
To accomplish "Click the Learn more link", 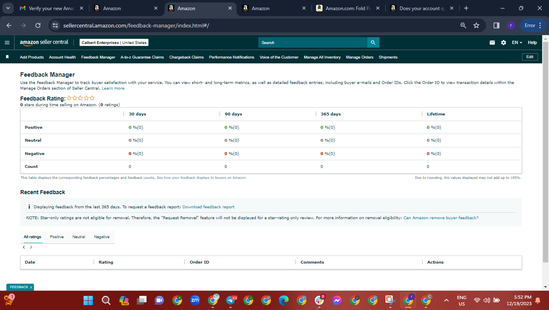I will point(113,88).
